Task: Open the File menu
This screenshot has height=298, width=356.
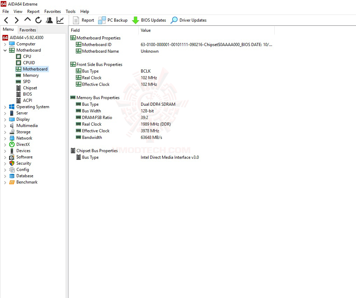Action: tap(6, 11)
